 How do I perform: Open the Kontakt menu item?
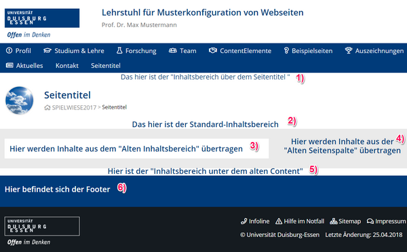[67, 65]
